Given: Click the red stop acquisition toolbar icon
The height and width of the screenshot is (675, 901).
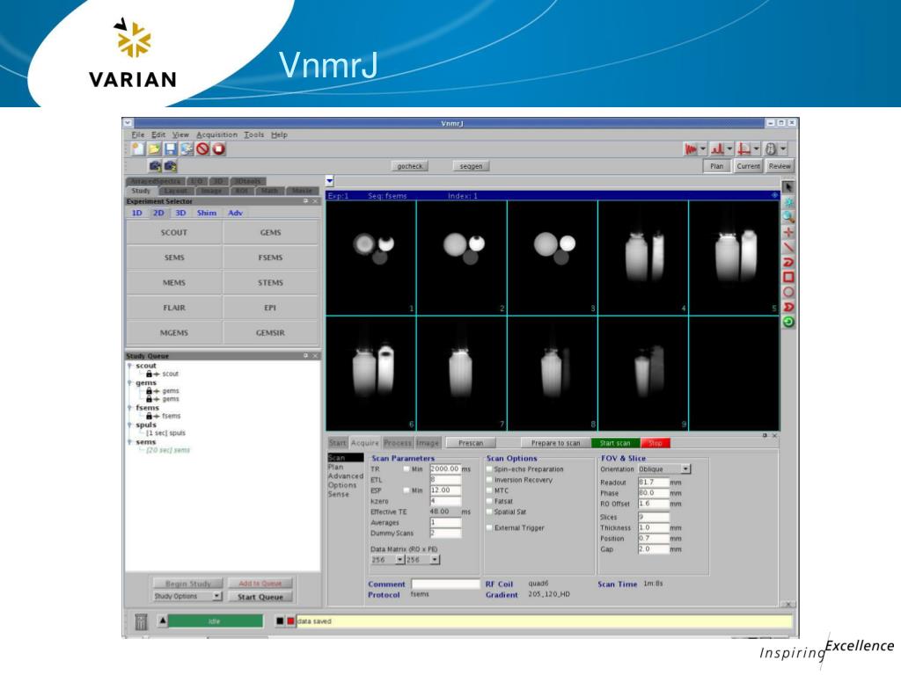Looking at the screenshot, I should pos(218,149).
